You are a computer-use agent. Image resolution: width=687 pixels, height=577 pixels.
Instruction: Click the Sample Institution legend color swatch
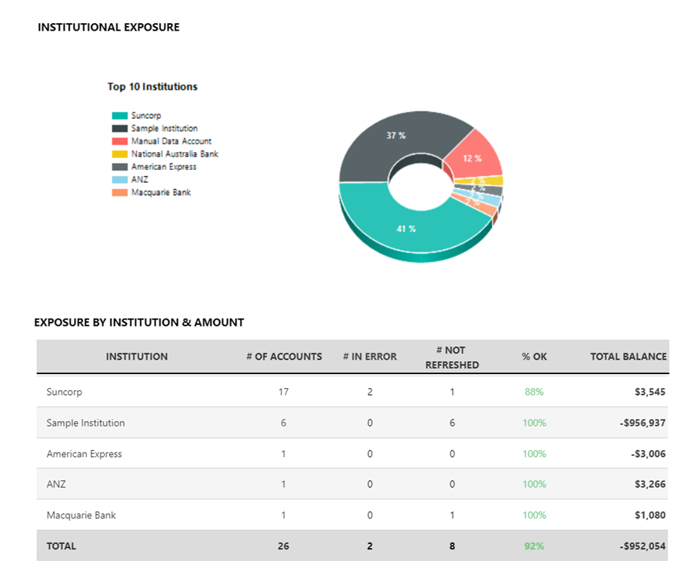coord(119,128)
